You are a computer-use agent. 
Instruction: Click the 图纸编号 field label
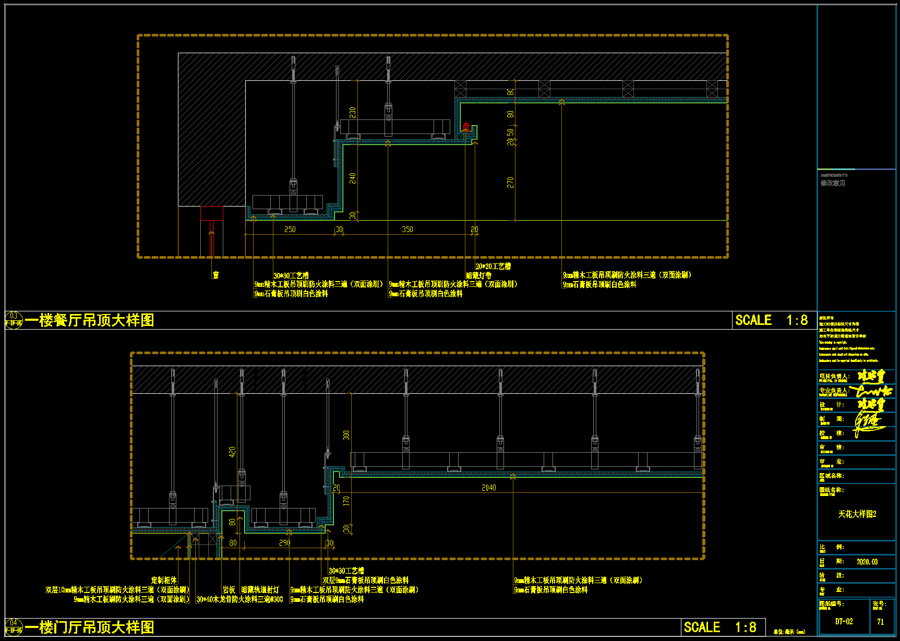click(x=832, y=603)
